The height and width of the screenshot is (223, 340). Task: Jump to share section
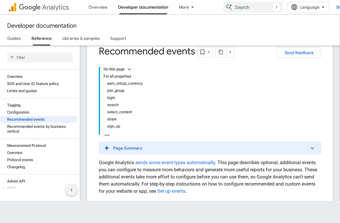click(x=112, y=119)
